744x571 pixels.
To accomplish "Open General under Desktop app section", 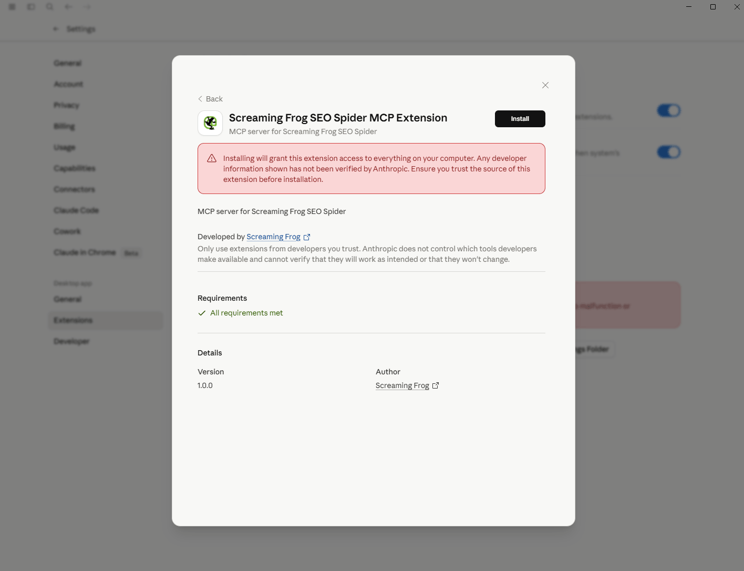I will point(68,299).
